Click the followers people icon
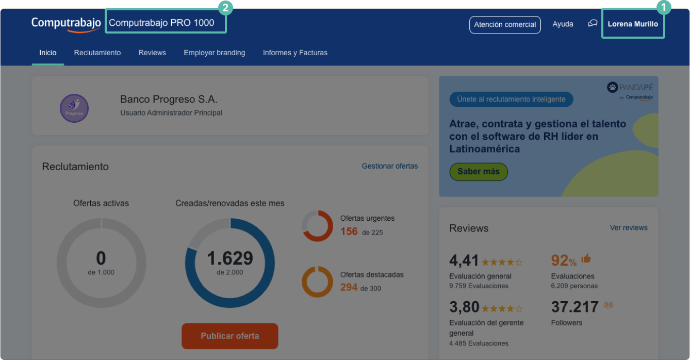The height and width of the screenshot is (360, 690). [x=609, y=305]
